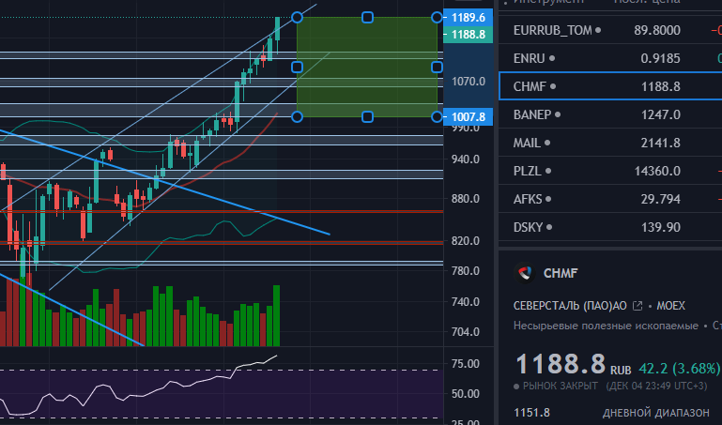722x425 pixels.
Task: Select the ENRU watchlist row
Action: 610,58
